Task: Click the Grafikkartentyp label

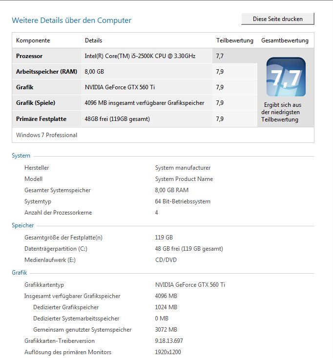Action: [x=44, y=285]
